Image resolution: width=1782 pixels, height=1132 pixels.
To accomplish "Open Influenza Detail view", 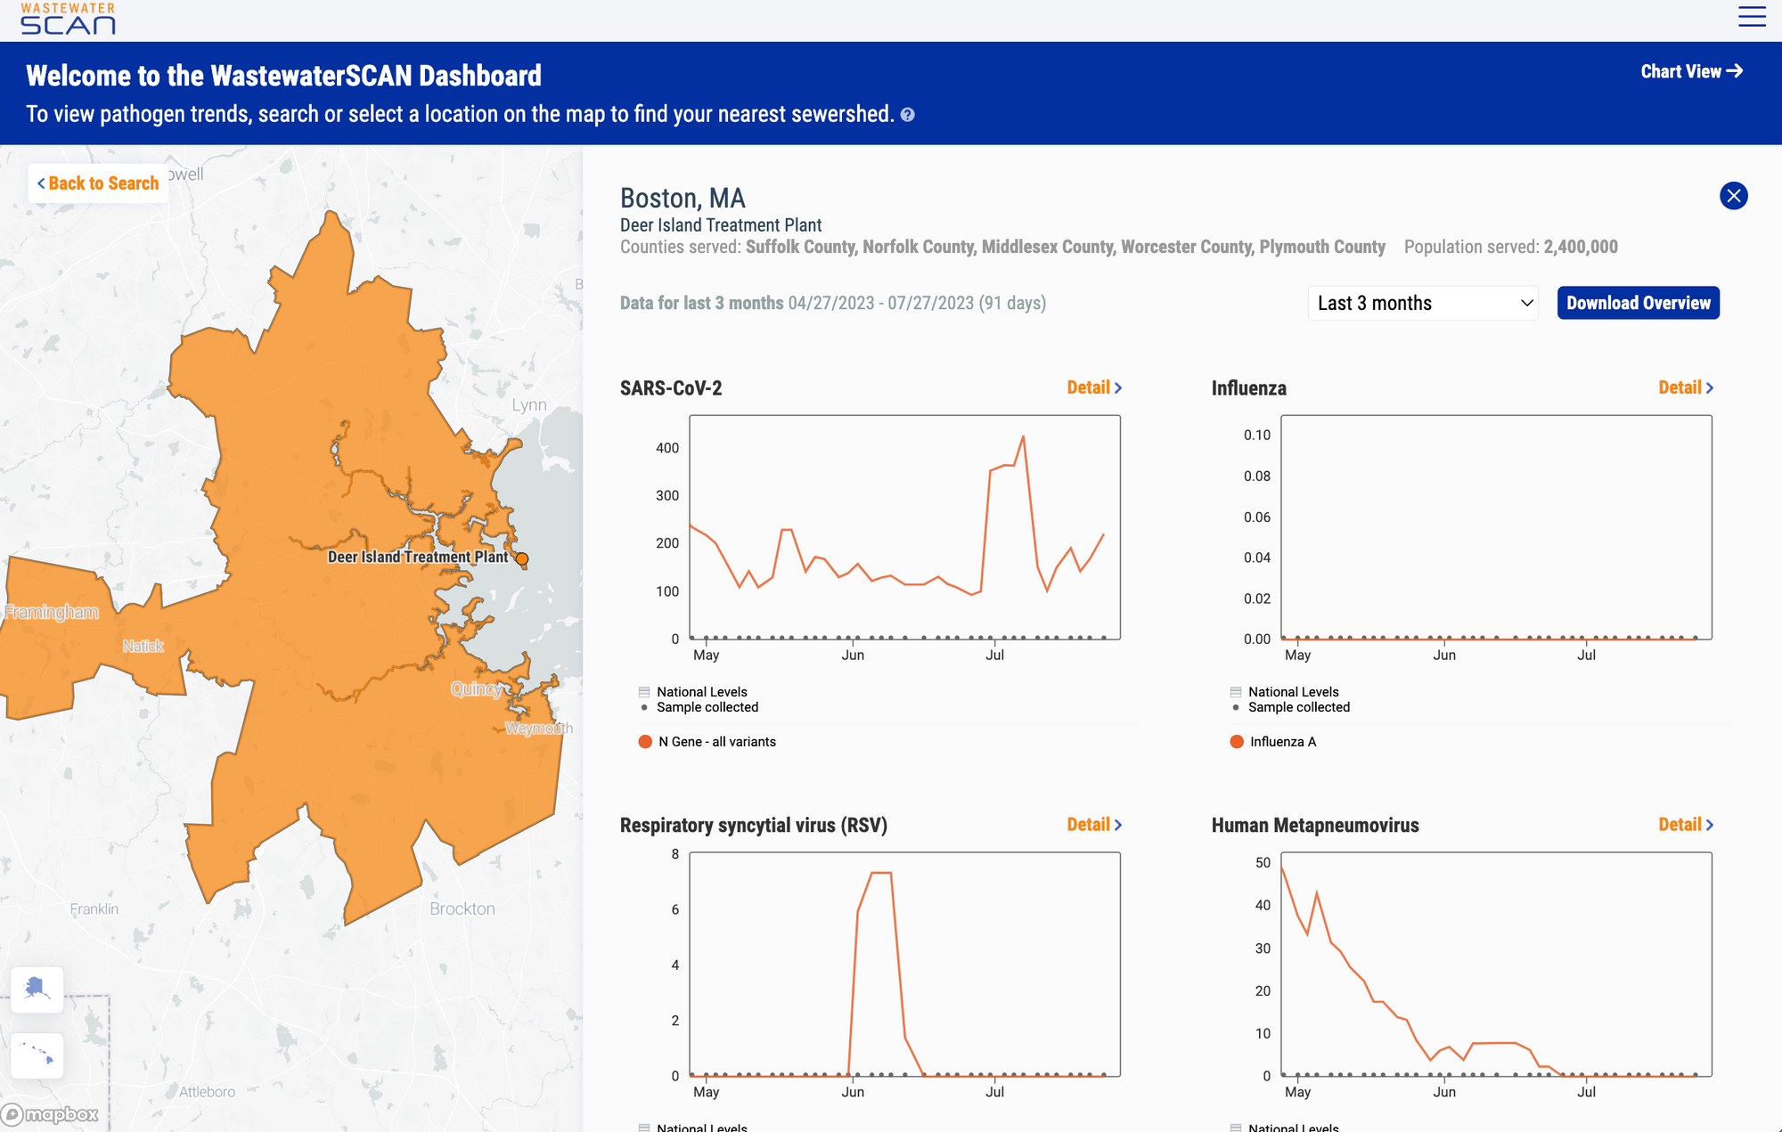I will tap(1685, 387).
